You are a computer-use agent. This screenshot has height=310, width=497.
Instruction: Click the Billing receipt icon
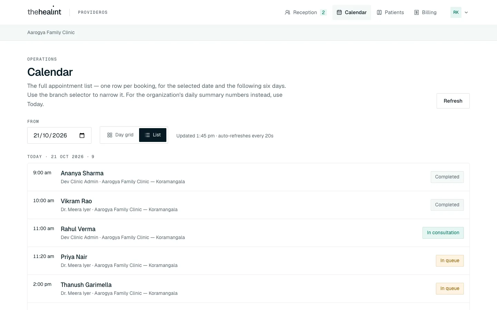click(x=417, y=12)
